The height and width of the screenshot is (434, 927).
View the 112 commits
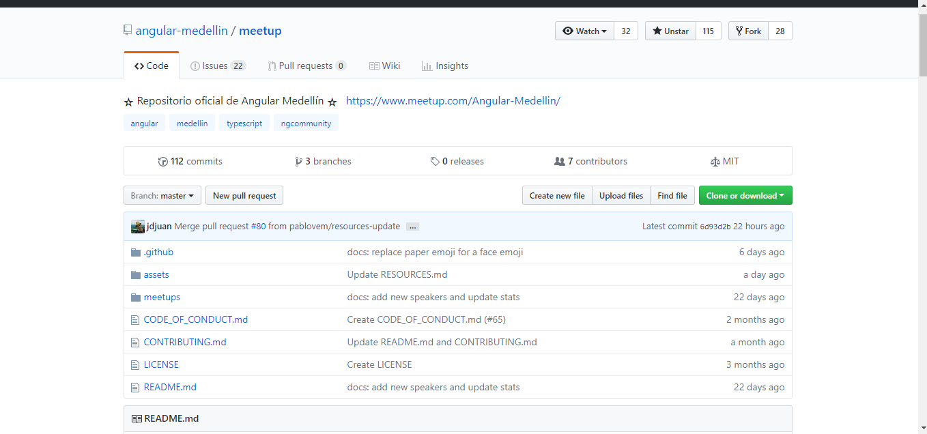point(190,162)
